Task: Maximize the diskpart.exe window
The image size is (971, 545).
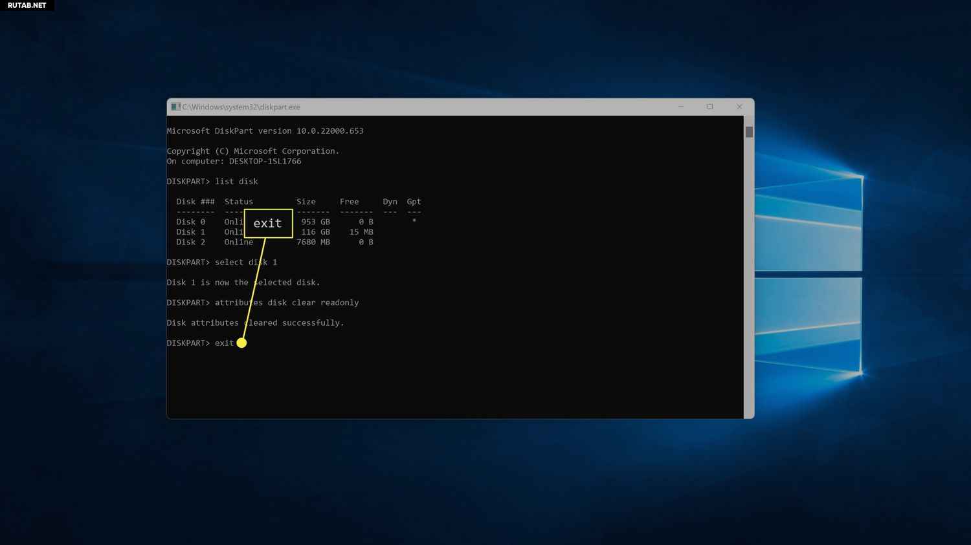Action: 710,107
